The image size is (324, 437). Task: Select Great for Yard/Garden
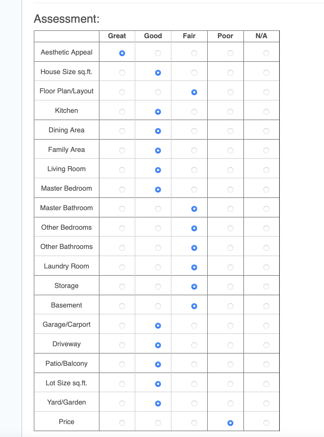[122, 403]
